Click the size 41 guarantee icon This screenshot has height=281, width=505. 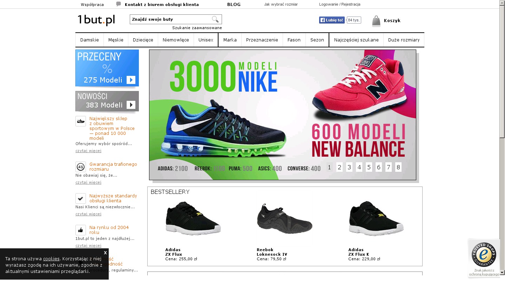point(81,167)
